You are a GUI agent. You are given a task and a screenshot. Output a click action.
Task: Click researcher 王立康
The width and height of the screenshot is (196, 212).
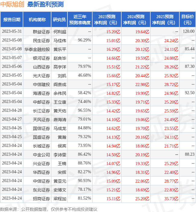click(60, 102)
